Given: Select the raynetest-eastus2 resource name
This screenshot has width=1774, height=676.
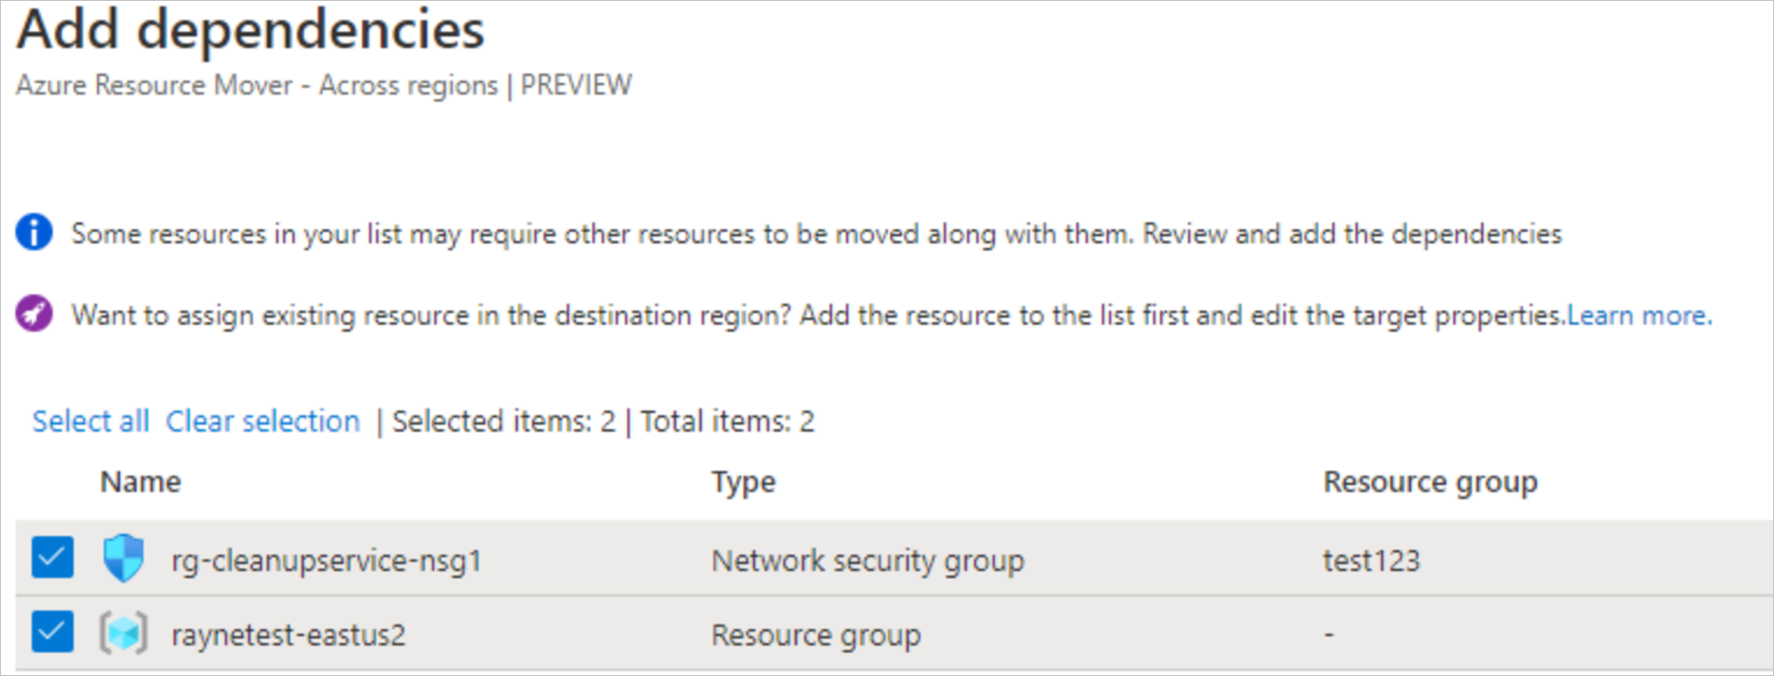Looking at the screenshot, I should 288,635.
